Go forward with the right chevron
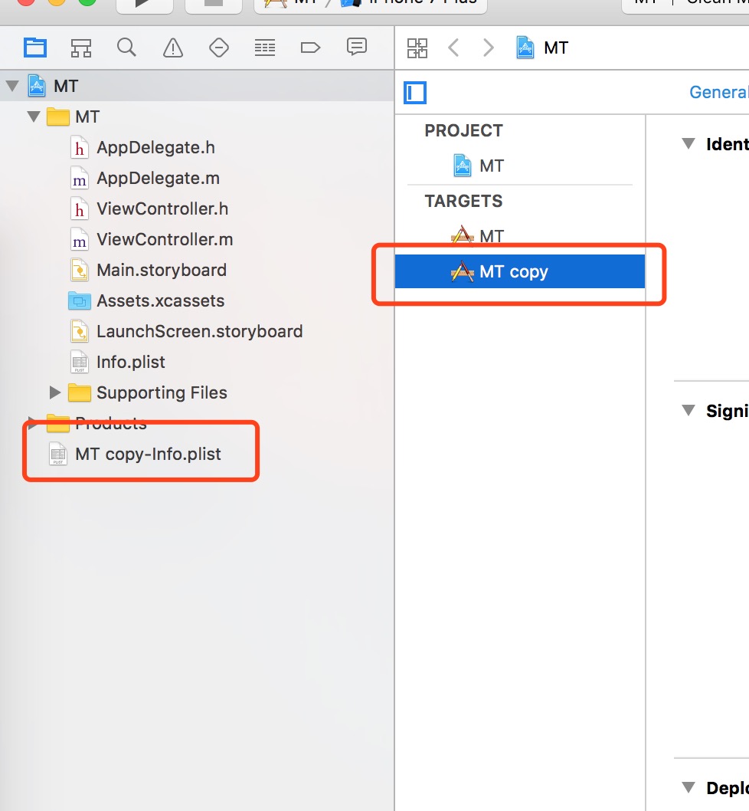Image resolution: width=749 pixels, height=811 pixels. click(489, 48)
